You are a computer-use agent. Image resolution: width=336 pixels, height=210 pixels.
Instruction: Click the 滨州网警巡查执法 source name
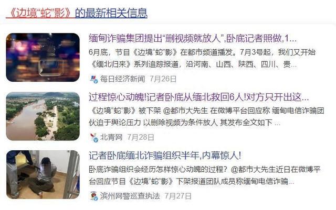(x=130, y=196)
